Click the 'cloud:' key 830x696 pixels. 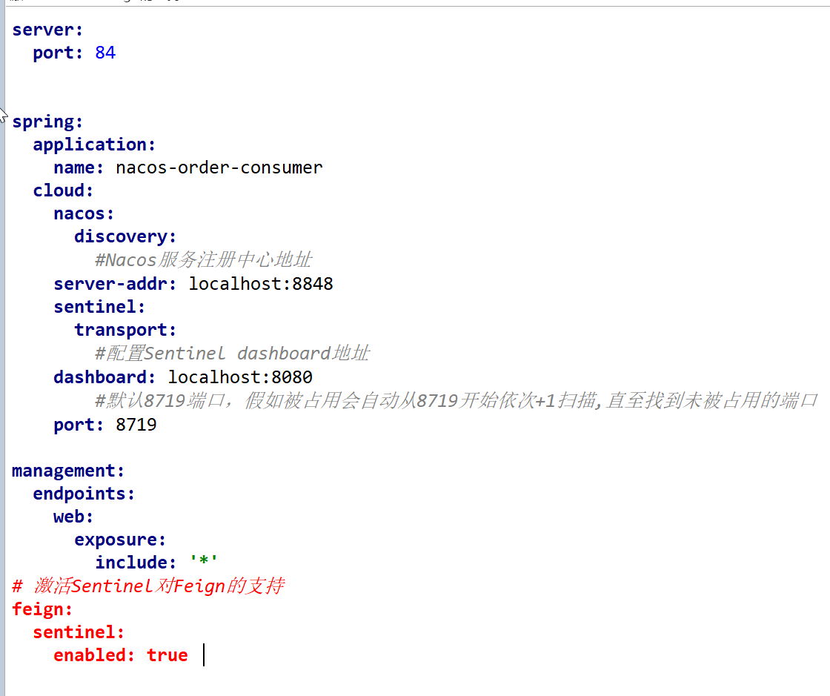[63, 190]
